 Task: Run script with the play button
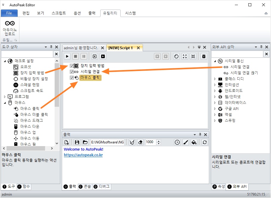(67, 56)
